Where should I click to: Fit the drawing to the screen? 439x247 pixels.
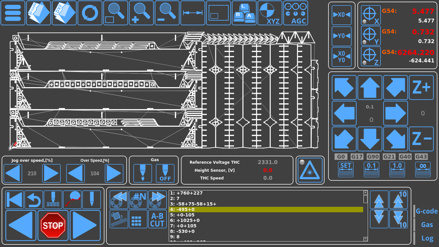[218, 13]
